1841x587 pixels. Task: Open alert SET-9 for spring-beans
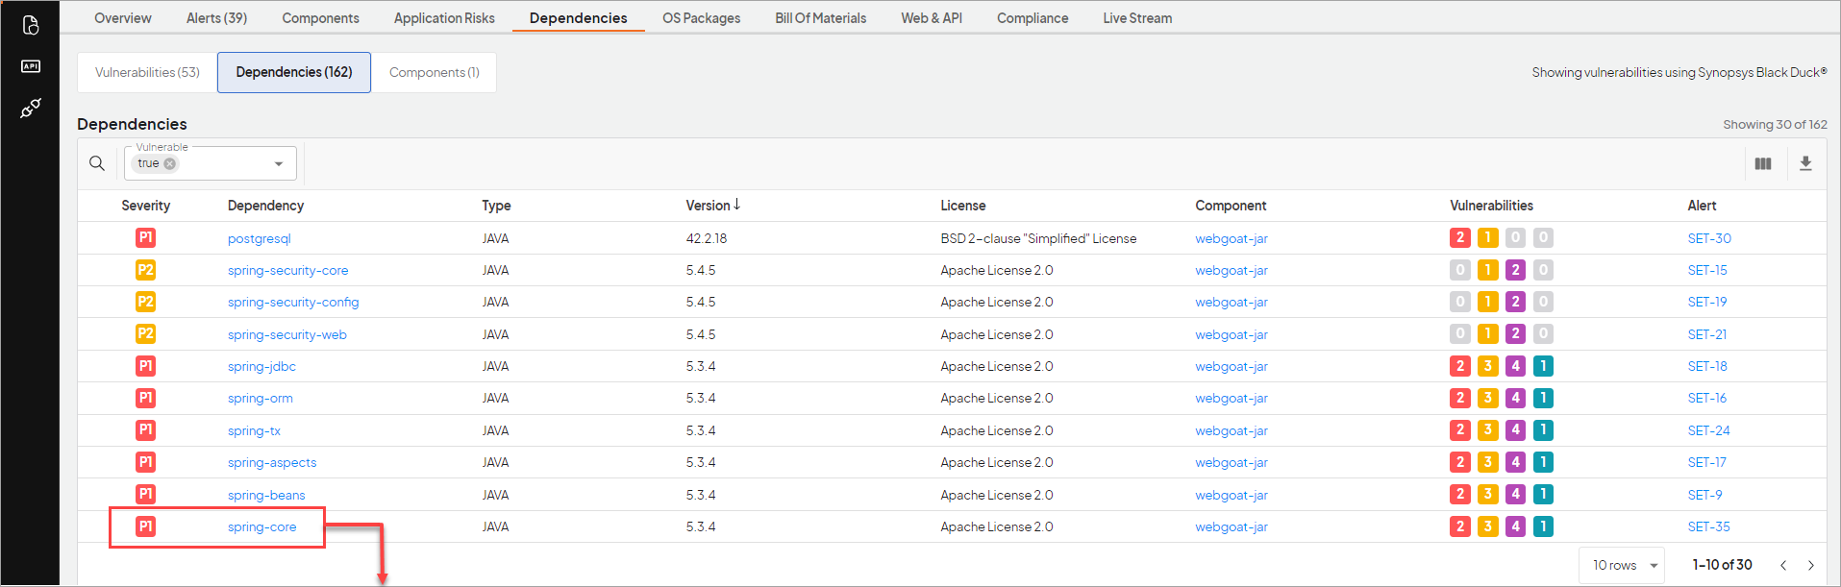1704,495
